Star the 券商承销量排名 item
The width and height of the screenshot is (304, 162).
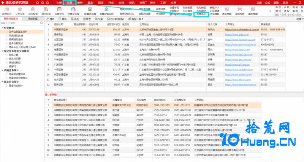coord(6,74)
